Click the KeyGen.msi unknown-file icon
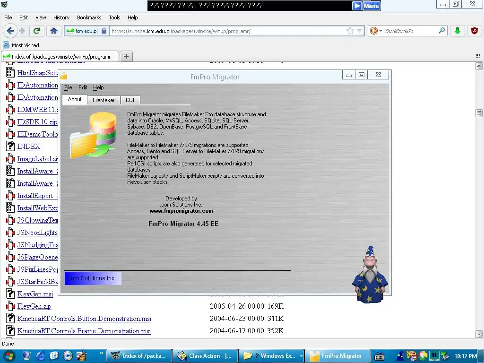The width and height of the screenshot is (484, 363). [x=10, y=294]
